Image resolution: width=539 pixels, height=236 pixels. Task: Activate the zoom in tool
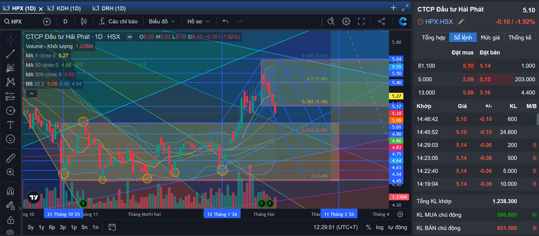tap(10, 172)
